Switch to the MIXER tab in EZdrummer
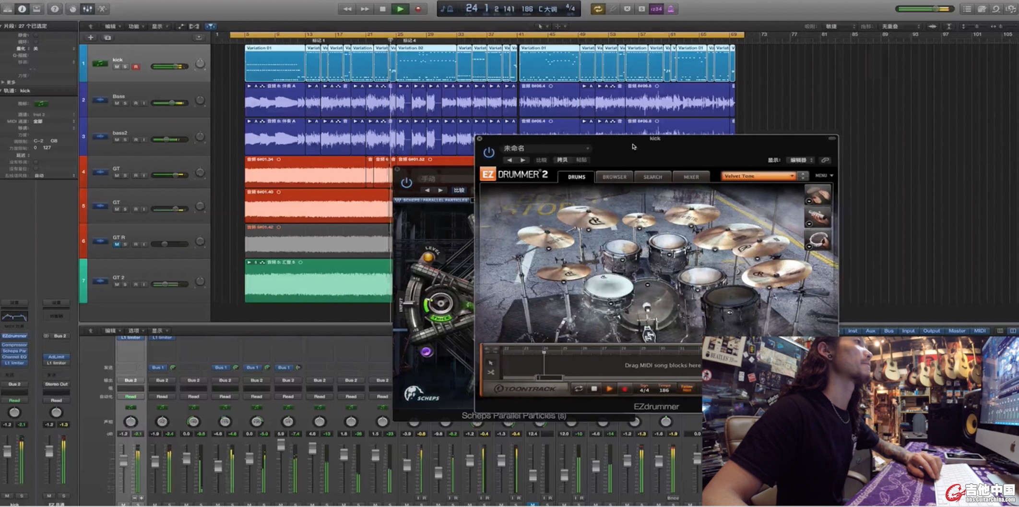The height and width of the screenshot is (507, 1019). 691,177
